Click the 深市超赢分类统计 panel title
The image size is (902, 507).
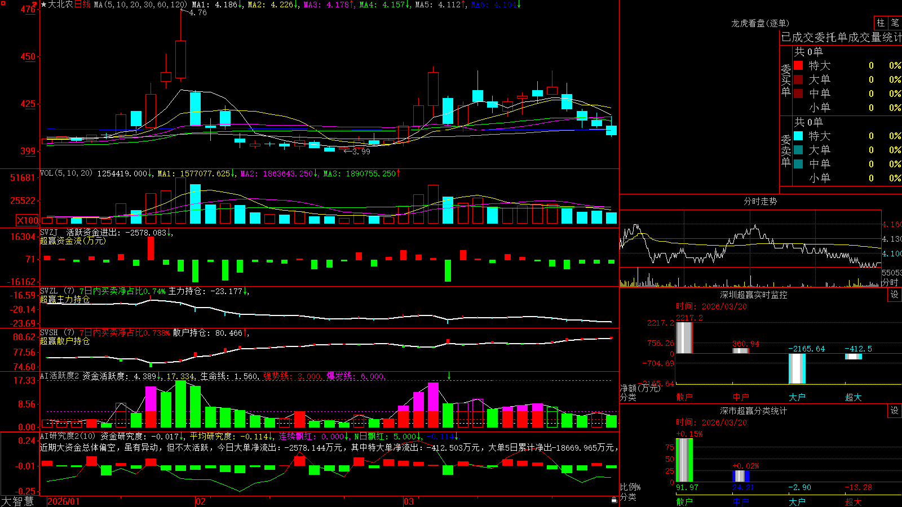pyautogui.click(x=754, y=411)
